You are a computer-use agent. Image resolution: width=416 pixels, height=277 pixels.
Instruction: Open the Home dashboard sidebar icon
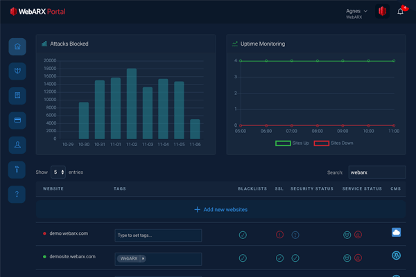tap(17, 46)
